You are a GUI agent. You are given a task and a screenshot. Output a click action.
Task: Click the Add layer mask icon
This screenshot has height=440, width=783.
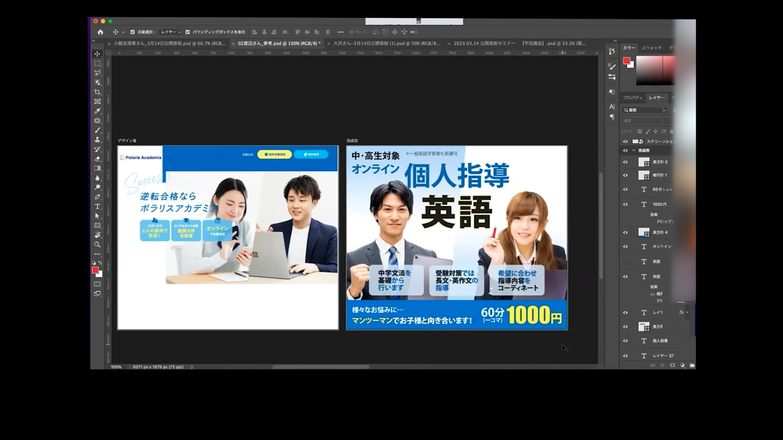(x=672, y=365)
